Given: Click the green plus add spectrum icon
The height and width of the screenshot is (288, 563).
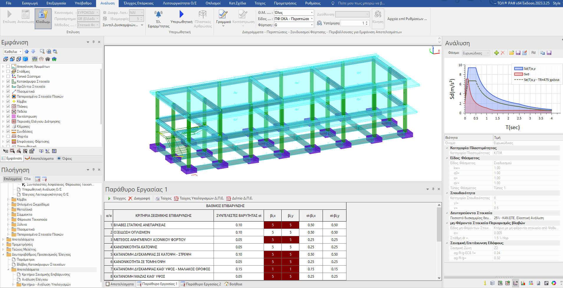Looking at the screenshot, I should [x=496, y=53].
